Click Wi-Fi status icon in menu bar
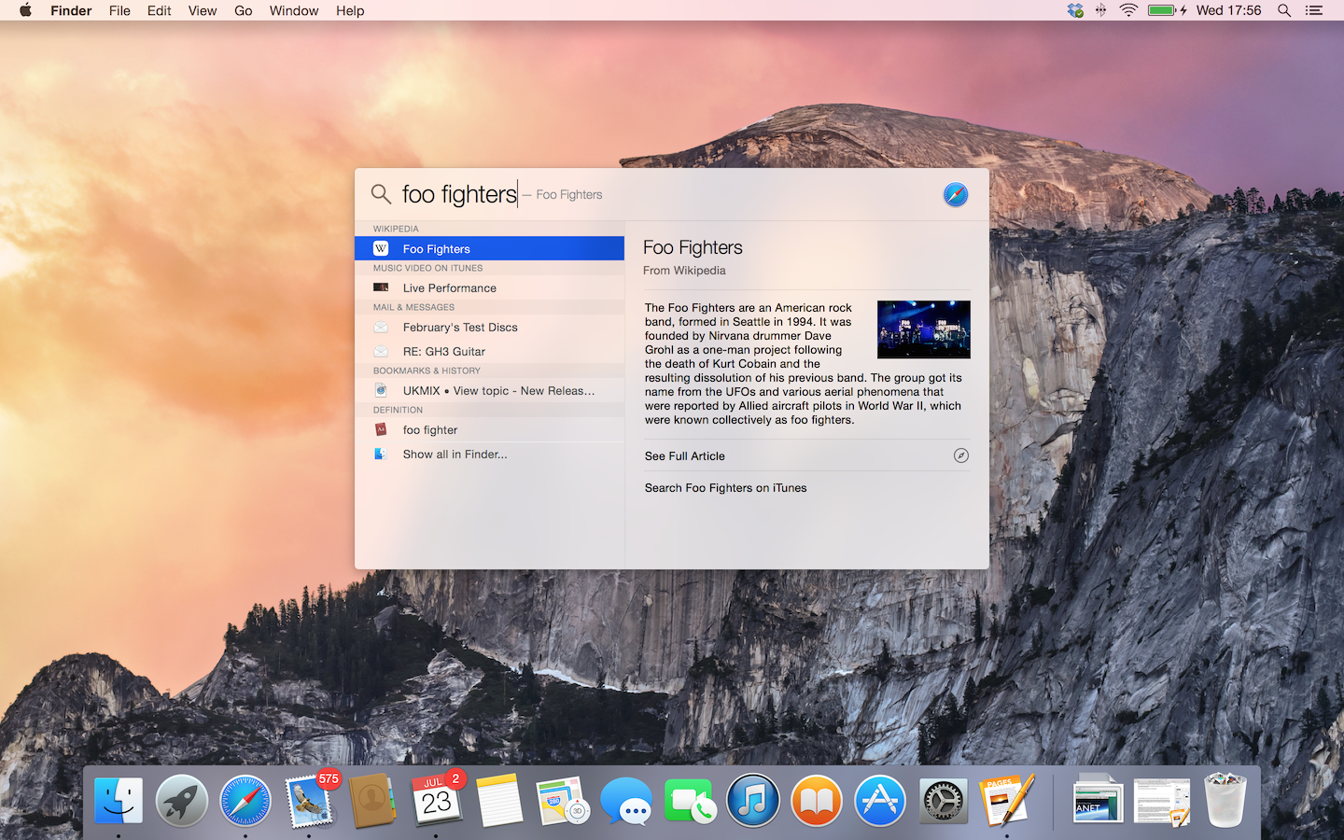 tap(1128, 10)
